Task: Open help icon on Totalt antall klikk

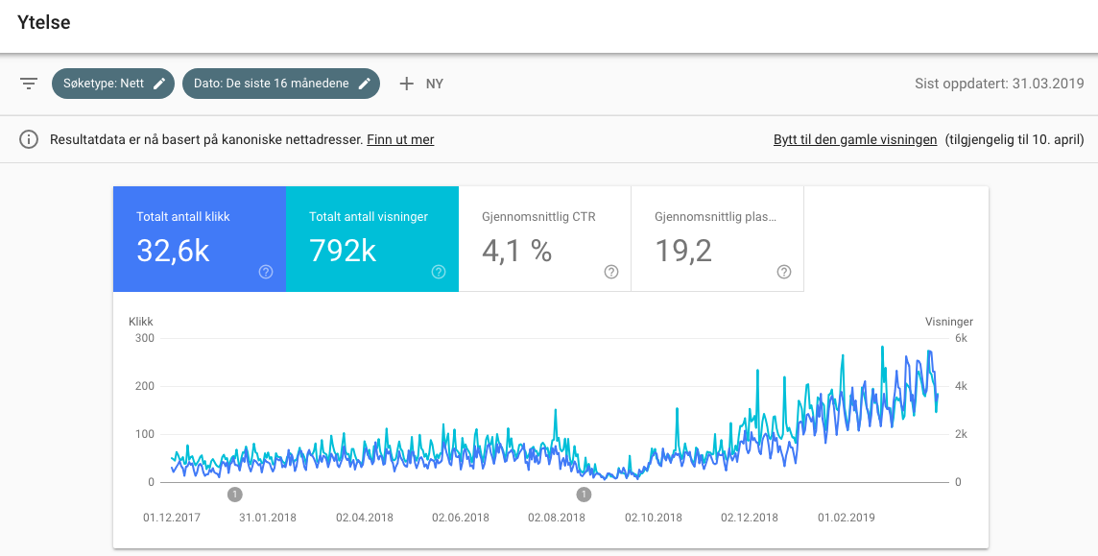Action: (266, 272)
